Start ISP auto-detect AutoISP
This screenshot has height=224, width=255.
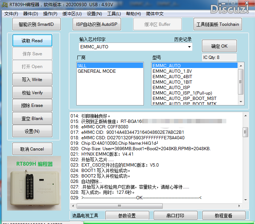pyautogui.click(x=97, y=24)
